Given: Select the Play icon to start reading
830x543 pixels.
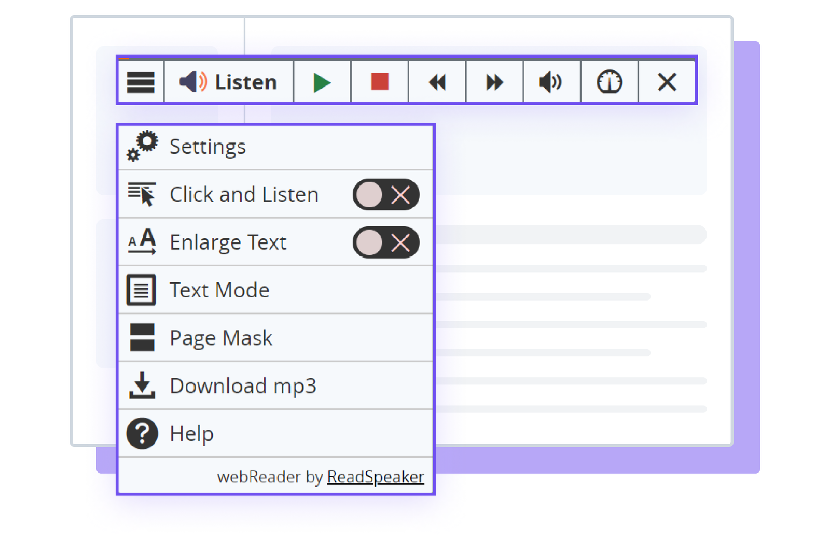Looking at the screenshot, I should click(x=322, y=81).
